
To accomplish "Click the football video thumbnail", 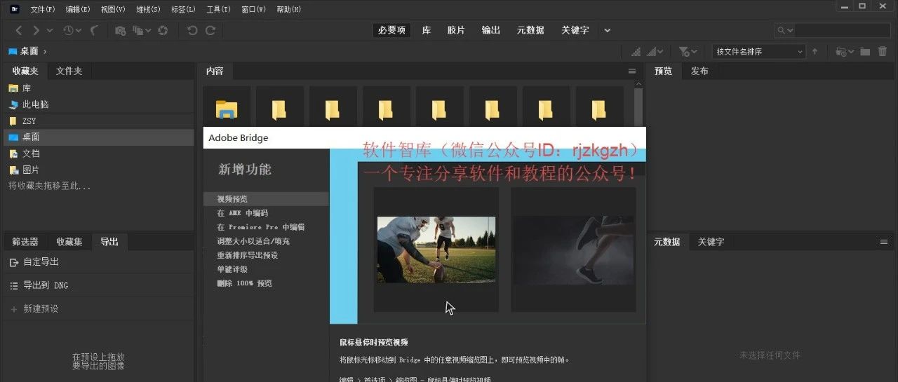I will point(436,250).
